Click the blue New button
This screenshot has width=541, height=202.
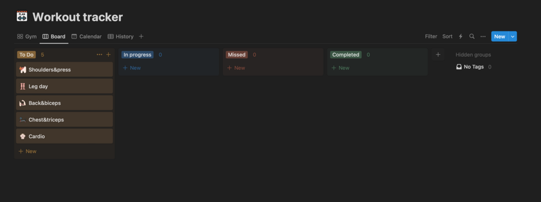500,36
